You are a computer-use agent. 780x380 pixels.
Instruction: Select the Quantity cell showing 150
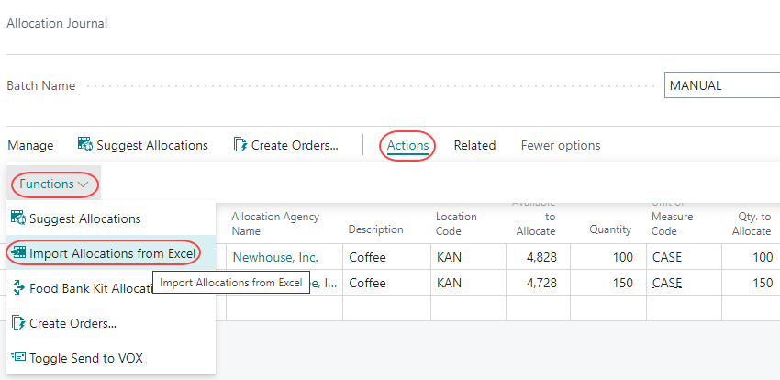(x=615, y=283)
